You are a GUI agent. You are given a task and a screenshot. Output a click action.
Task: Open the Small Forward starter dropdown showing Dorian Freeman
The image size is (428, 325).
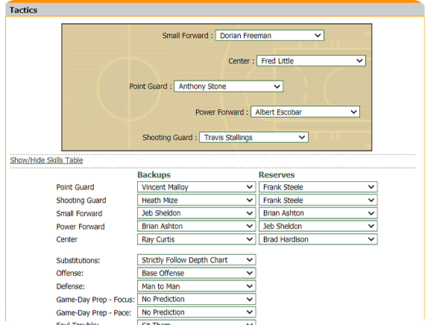coord(270,36)
